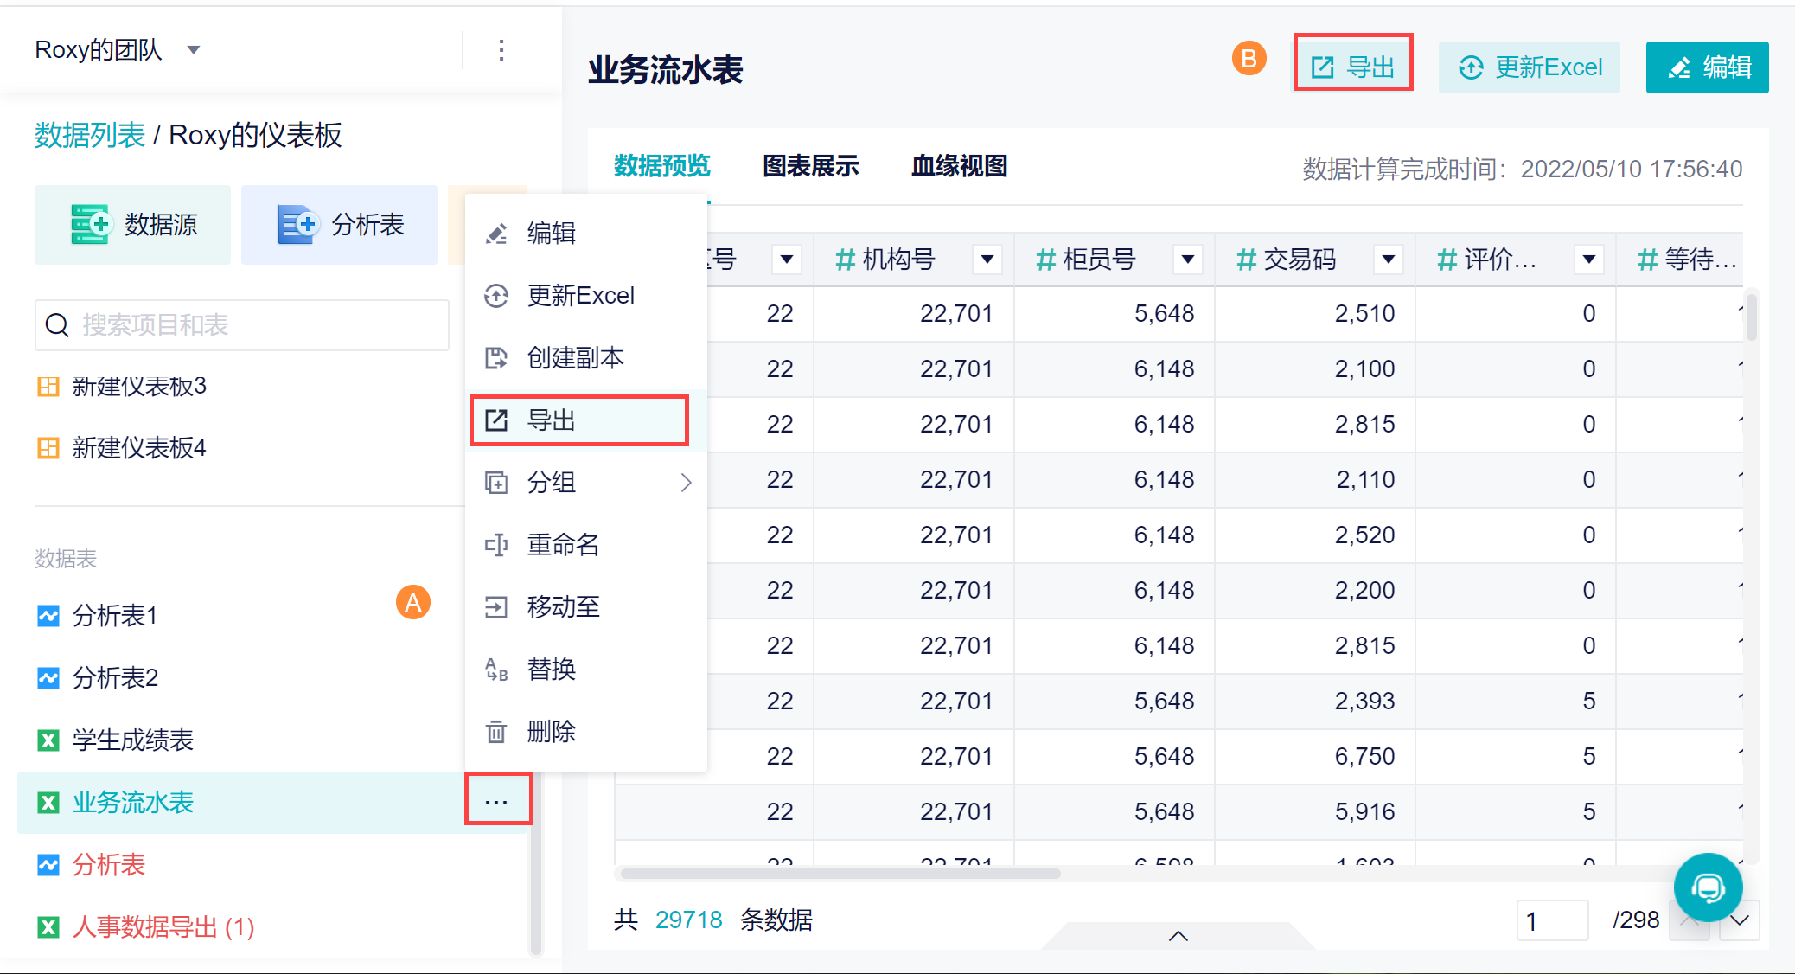The image size is (1795, 974).
Task: Open the Roxy的团队 team dropdown
Action: [x=195, y=50]
